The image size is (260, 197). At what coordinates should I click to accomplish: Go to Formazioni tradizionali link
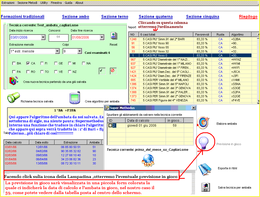(23, 17)
